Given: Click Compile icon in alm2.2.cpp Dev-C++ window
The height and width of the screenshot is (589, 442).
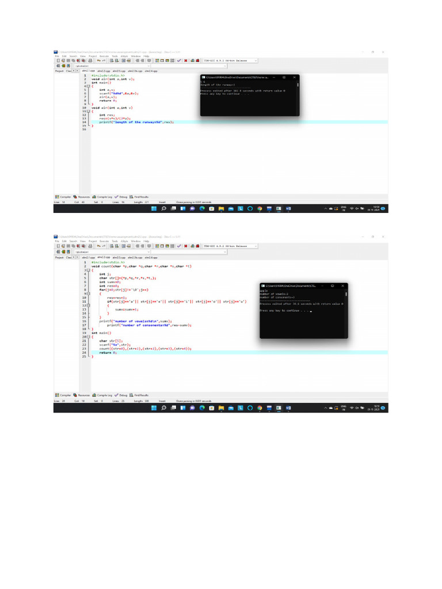Looking at the screenshot, I should [157, 246].
